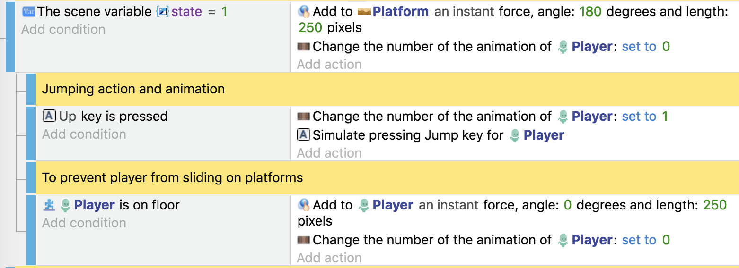Click the keyboard icon beside "Up key is pressed"

[x=49, y=116]
